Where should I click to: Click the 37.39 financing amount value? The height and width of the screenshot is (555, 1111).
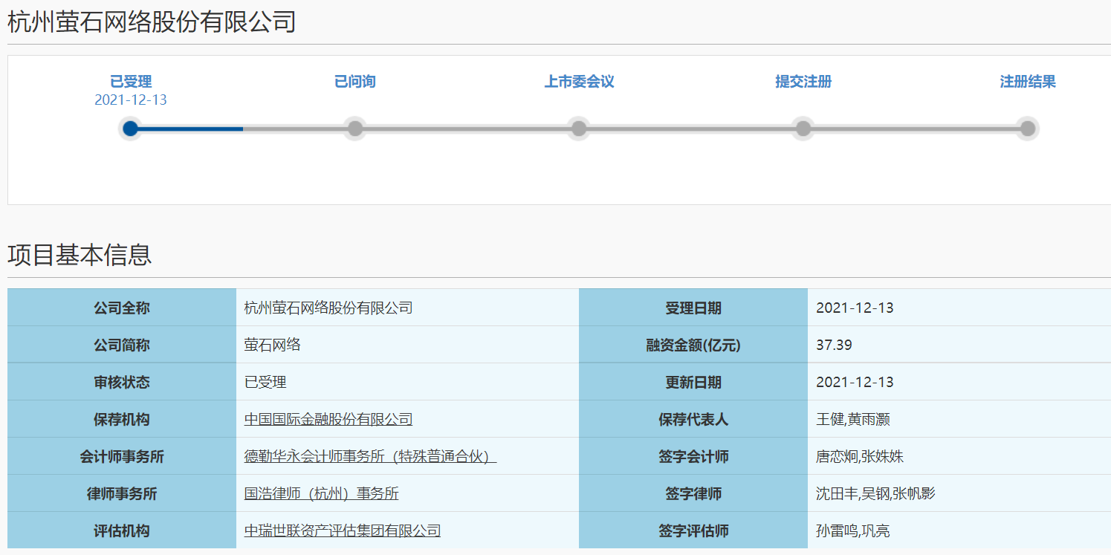[x=834, y=345]
